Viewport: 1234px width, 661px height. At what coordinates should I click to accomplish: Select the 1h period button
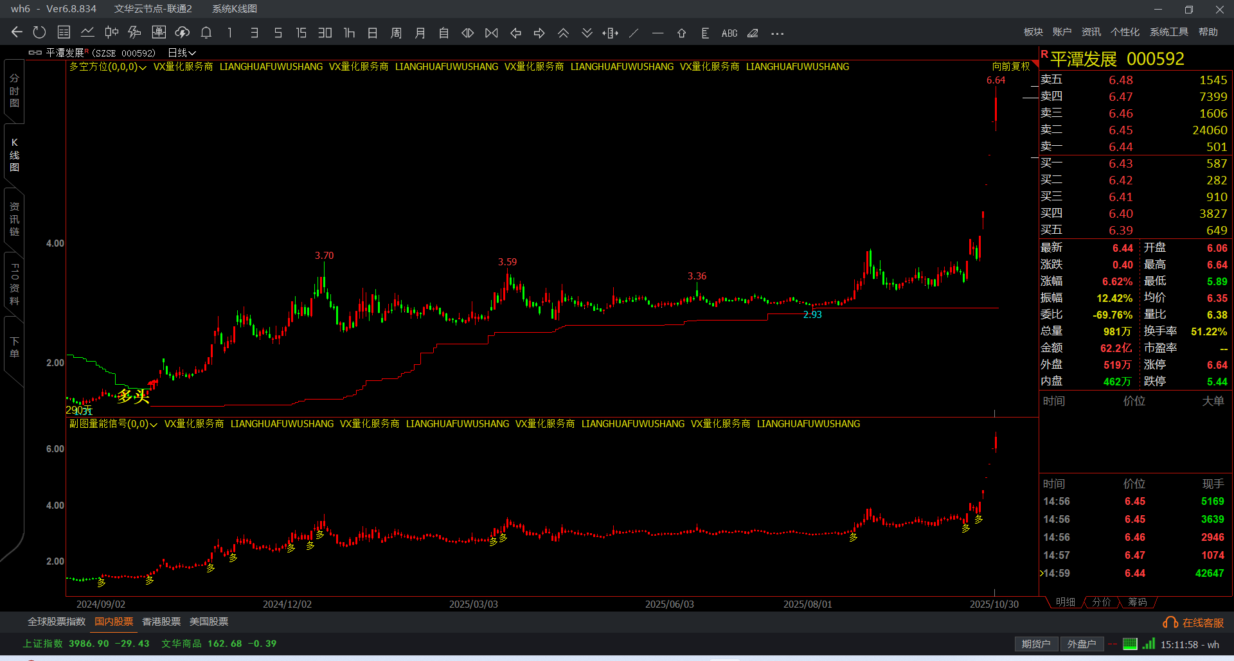(349, 33)
